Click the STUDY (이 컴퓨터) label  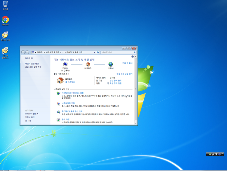coord(65,69)
